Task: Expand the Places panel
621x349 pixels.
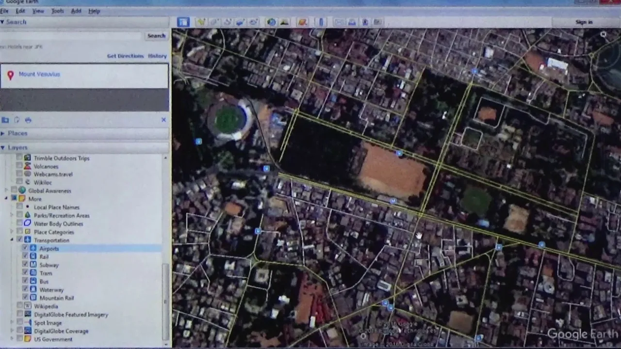Action: [3, 133]
